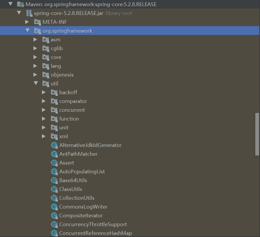
Task: Click the cglib package folder icon
Action: coord(46,49)
